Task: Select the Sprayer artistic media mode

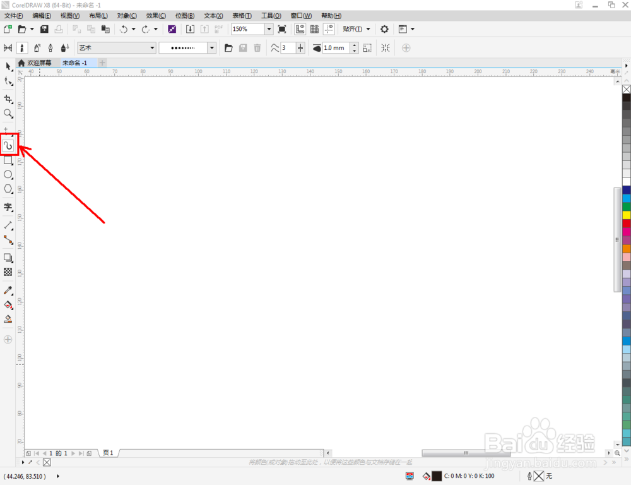Action: [37, 48]
